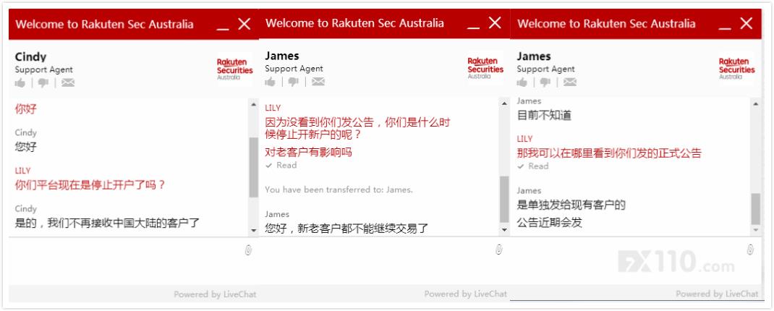Click agent name Cindy in header
This screenshot has width=774, height=311.
[30, 56]
